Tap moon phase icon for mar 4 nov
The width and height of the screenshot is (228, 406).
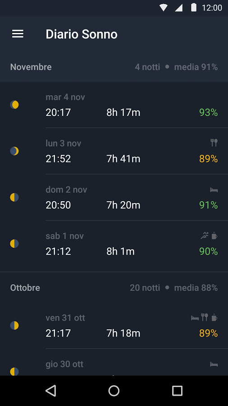click(14, 105)
